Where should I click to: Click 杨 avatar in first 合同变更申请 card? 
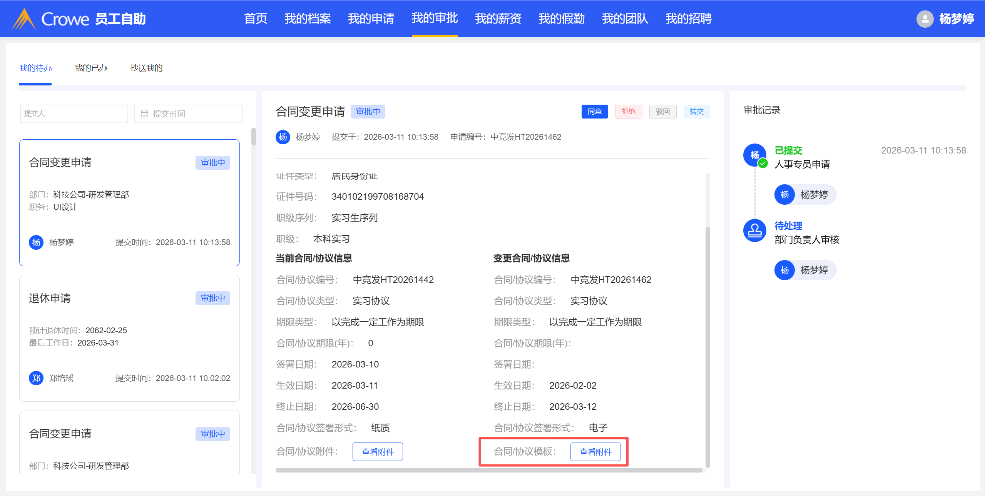click(36, 242)
